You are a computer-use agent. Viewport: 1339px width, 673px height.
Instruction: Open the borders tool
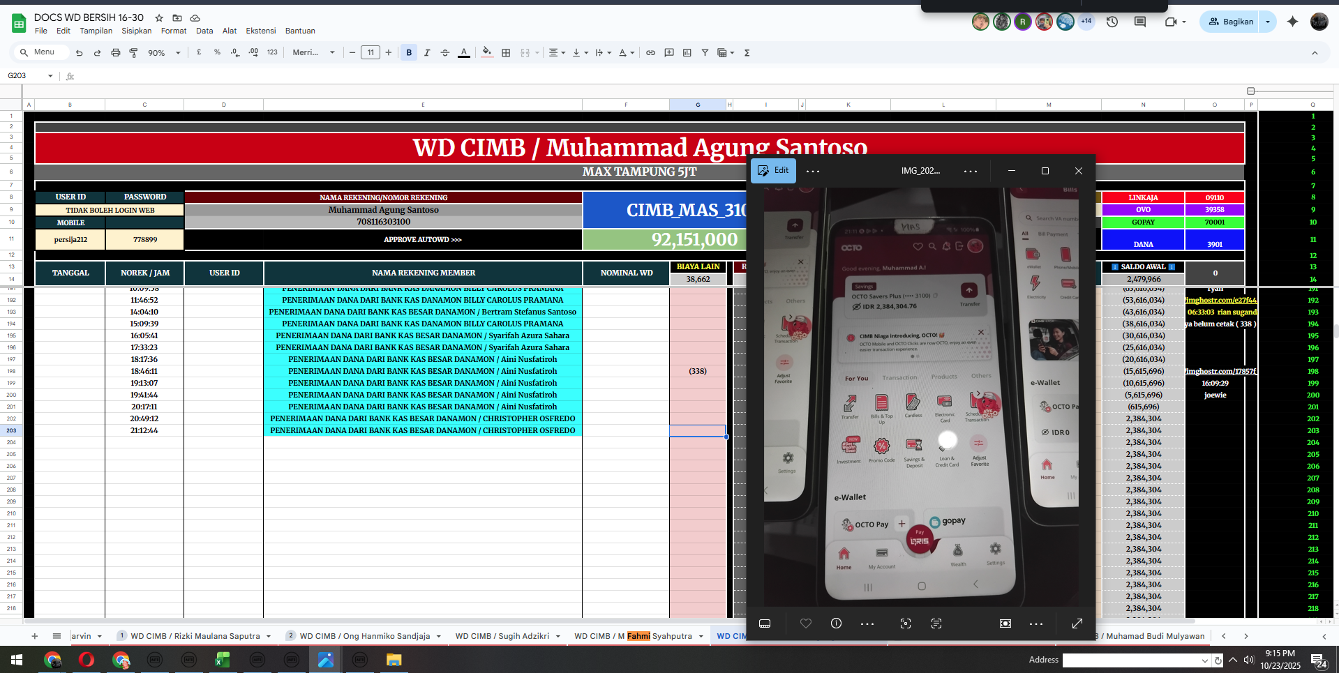pos(506,52)
